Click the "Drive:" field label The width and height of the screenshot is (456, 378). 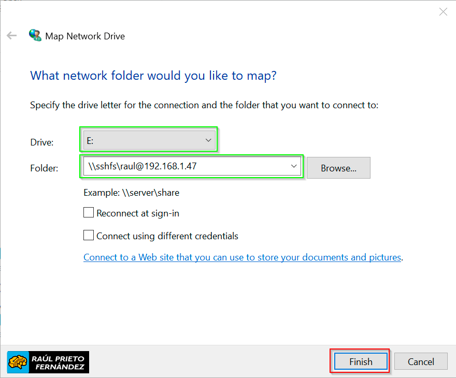click(42, 142)
